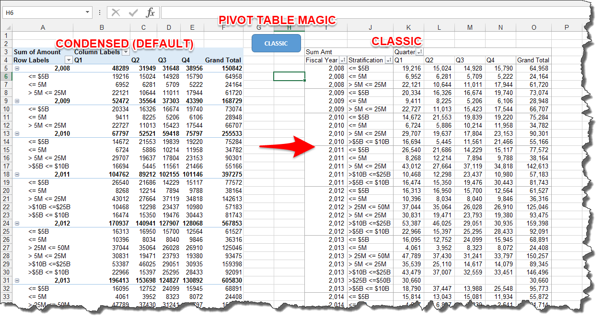Click classic Q4 value 33,797
The height and width of the screenshot is (322, 603).
[x=505, y=256]
